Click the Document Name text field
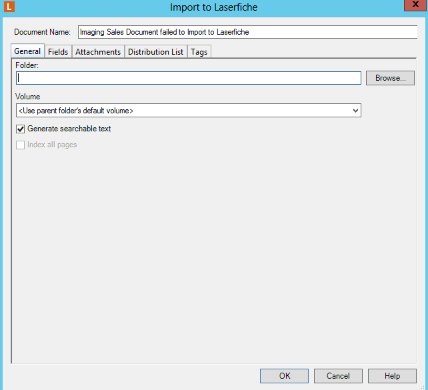The height and width of the screenshot is (390, 428). pos(247,32)
